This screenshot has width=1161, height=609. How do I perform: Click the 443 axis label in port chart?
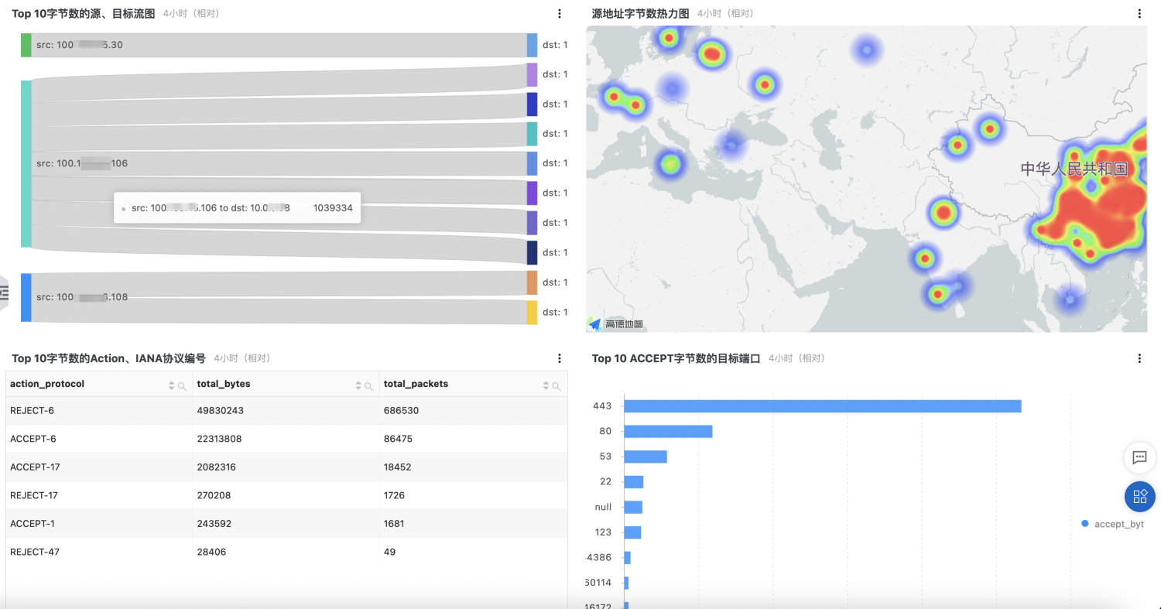(x=602, y=406)
